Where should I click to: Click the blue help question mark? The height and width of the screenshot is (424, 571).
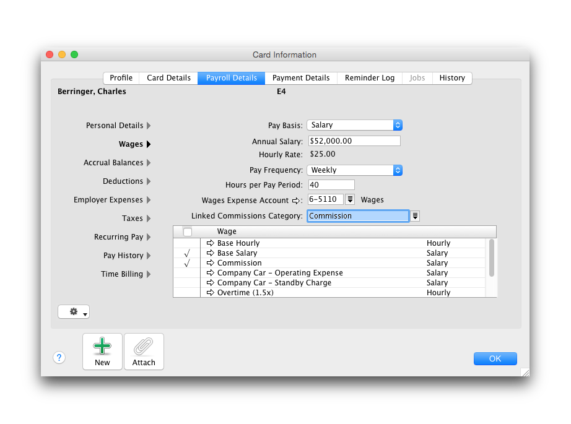coord(59,357)
